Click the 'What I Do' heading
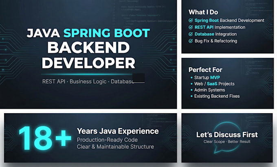The height and width of the screenshot is (167, 277). pos(203,12)
